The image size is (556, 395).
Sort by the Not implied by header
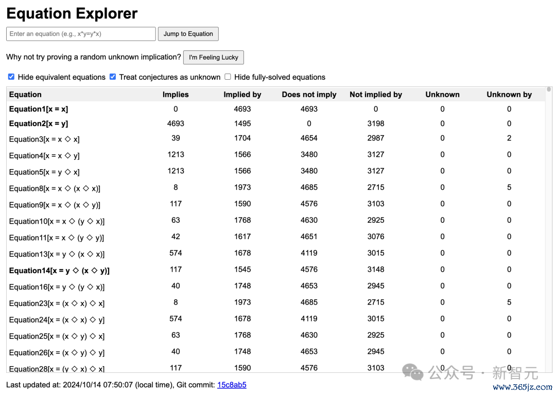pyautogui.click(x=376, y=95)
